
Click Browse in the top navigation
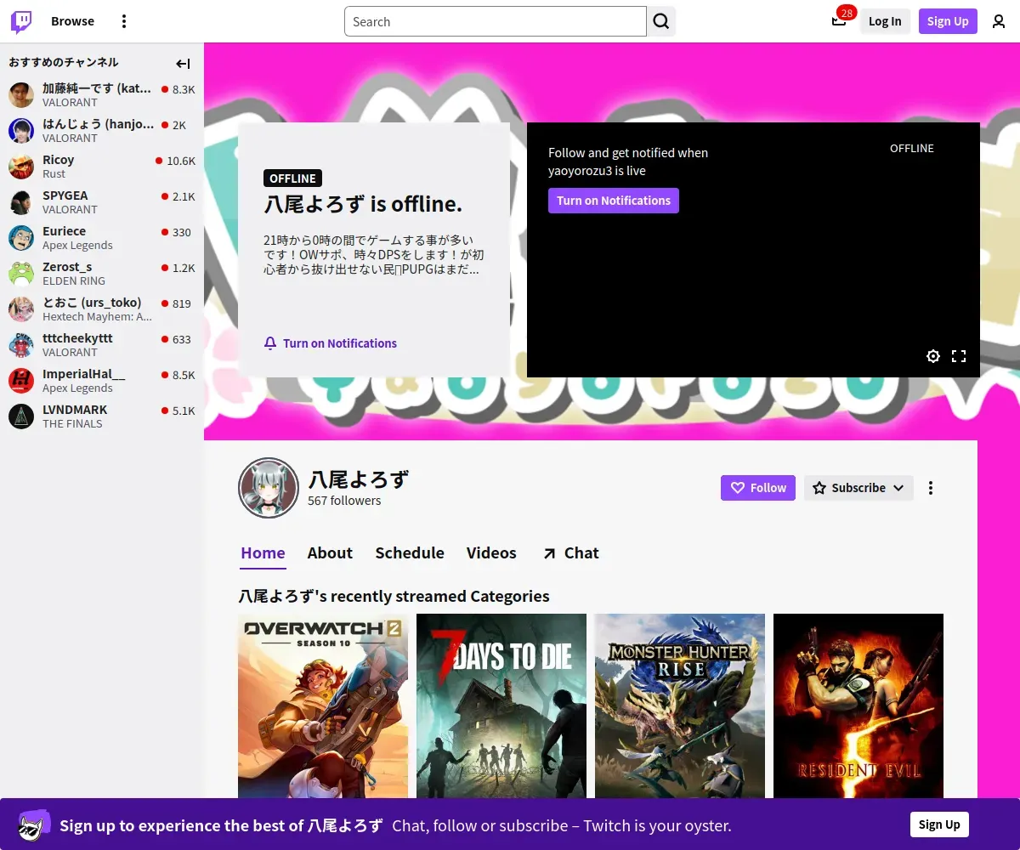pyautogui.click(x=72, y=21)
